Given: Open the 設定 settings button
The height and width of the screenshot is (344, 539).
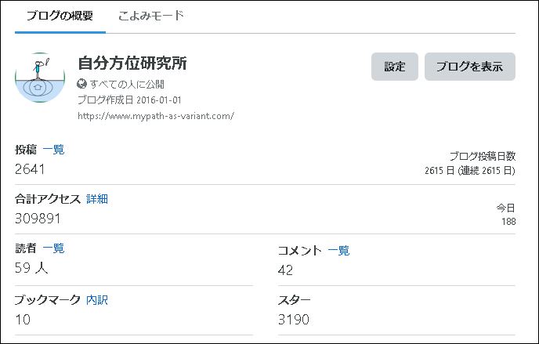Looking at the screenshot, I should click(x=395, y=67).
